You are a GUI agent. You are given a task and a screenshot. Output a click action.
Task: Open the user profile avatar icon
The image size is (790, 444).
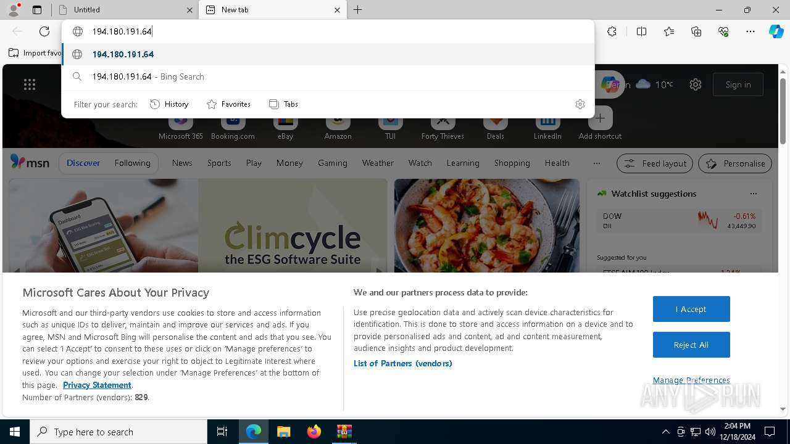tap(14, 10)
